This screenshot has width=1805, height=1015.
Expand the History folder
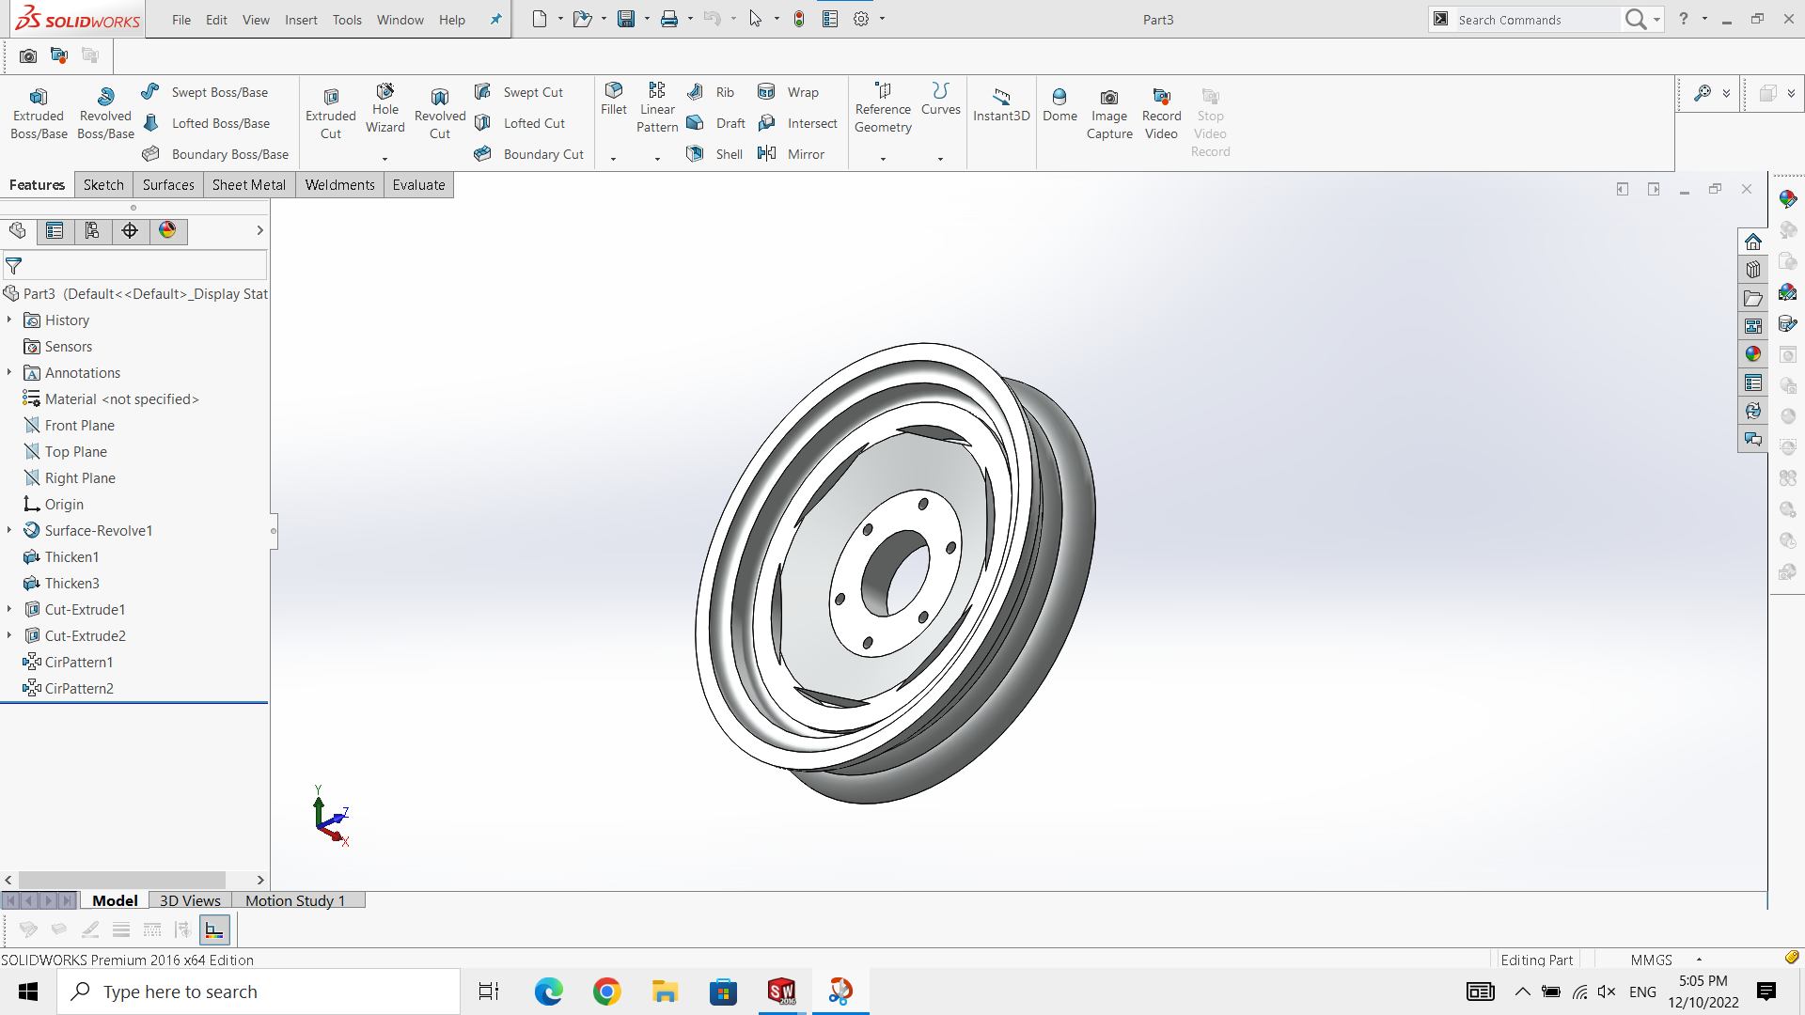pyautogui.click(x=9, y=320)
